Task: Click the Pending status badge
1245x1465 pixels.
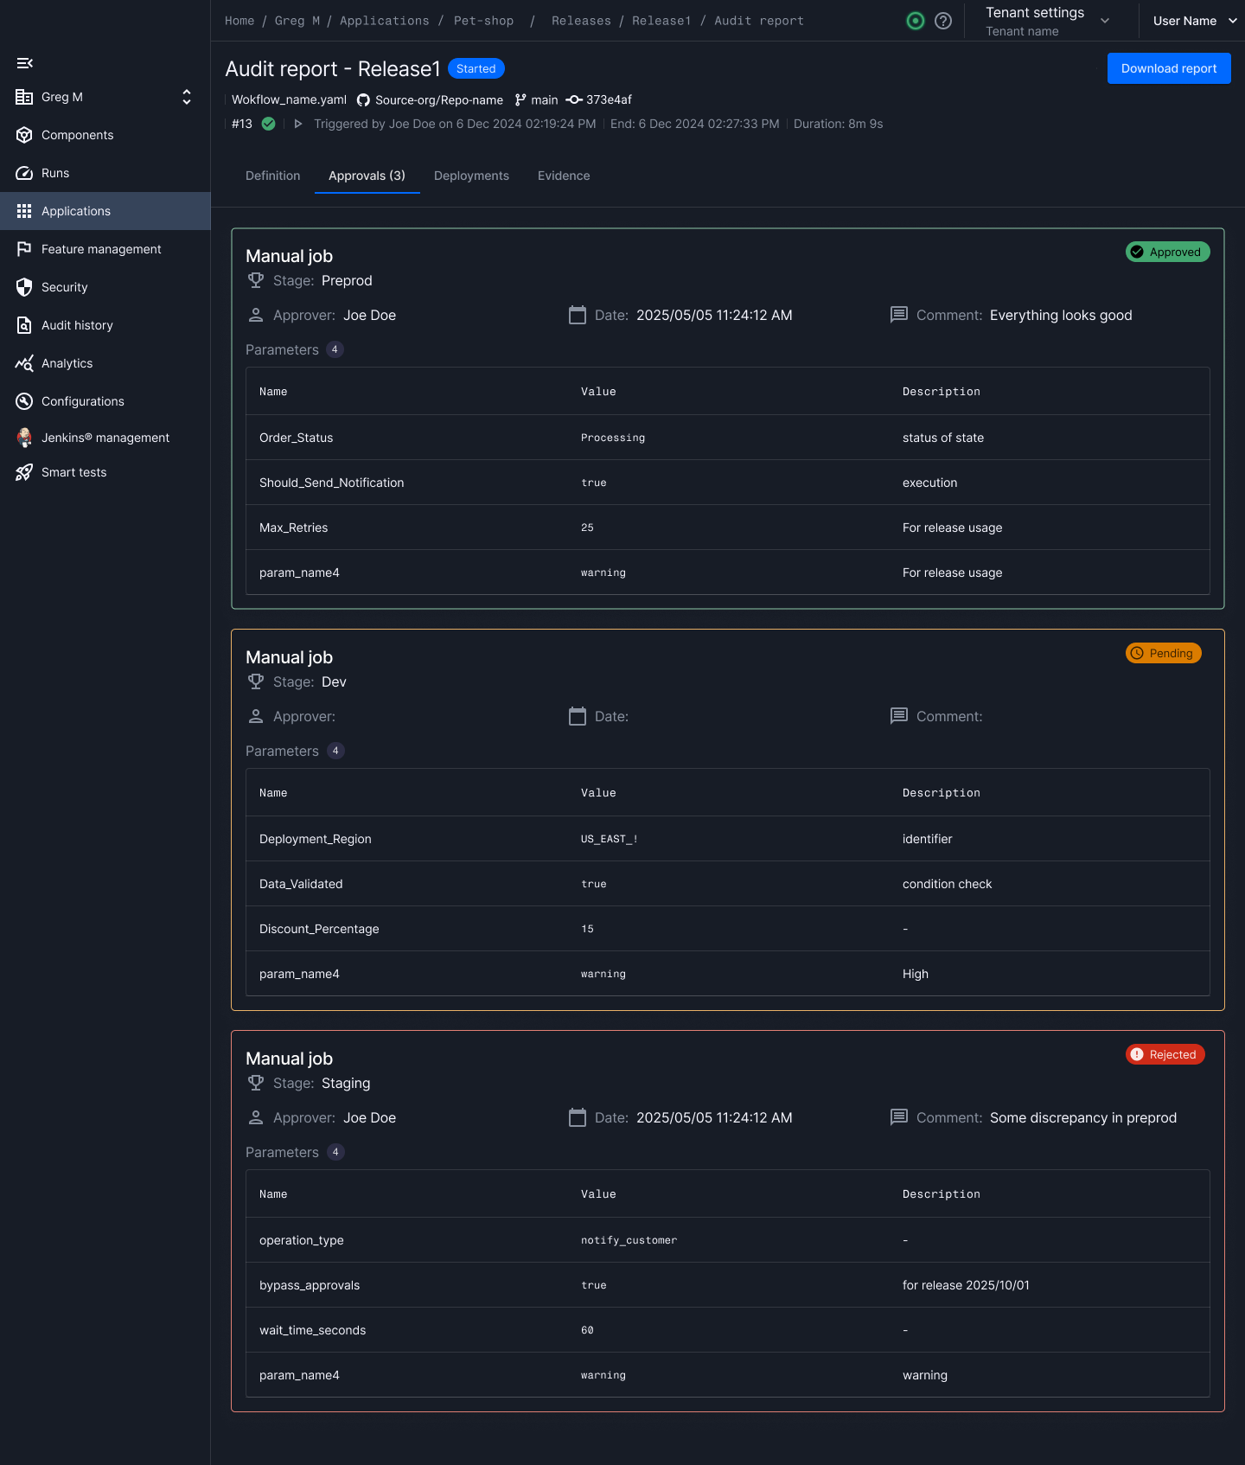Action: tap(1163, 653)
